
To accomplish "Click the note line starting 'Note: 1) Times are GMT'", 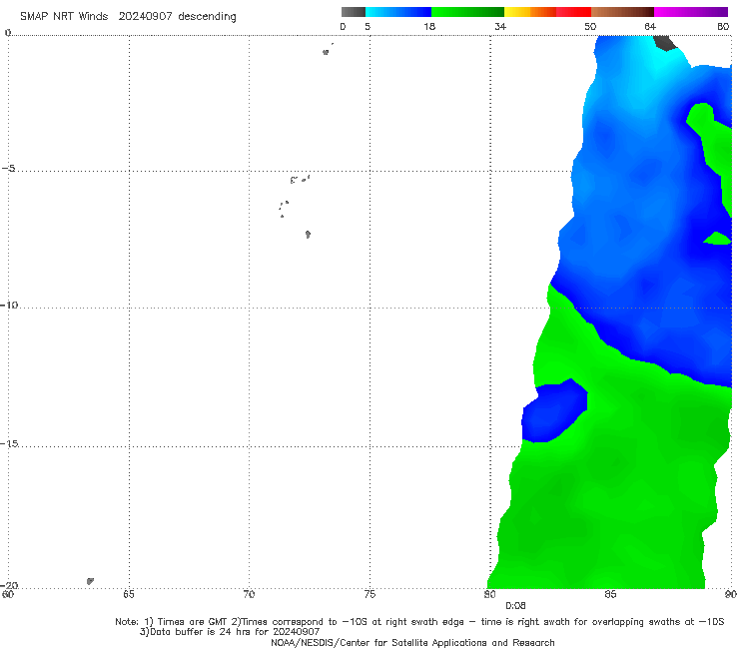I will coord(419,622).
